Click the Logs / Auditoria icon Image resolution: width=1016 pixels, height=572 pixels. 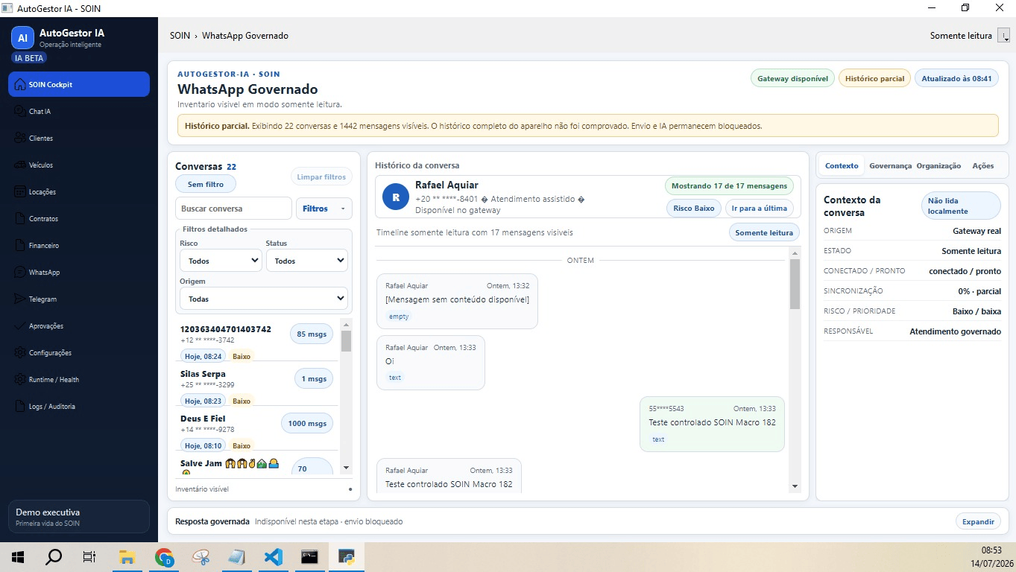click(21, 406)
